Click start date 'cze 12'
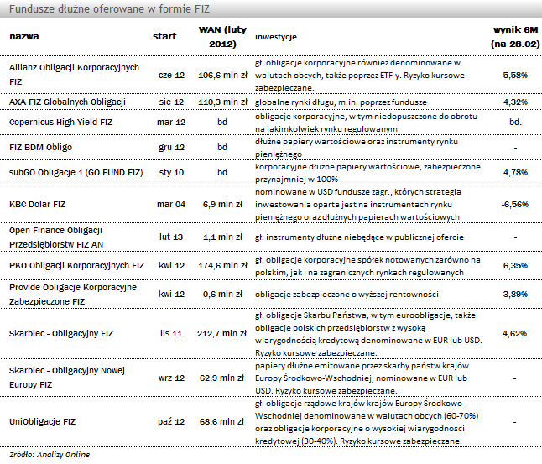 coord(171,75)
